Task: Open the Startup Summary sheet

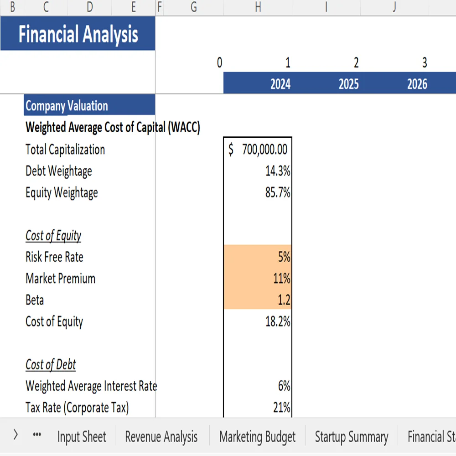Action: click(351, 436)
